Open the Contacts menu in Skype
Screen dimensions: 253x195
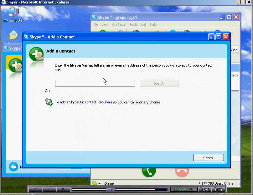[119, 24]
